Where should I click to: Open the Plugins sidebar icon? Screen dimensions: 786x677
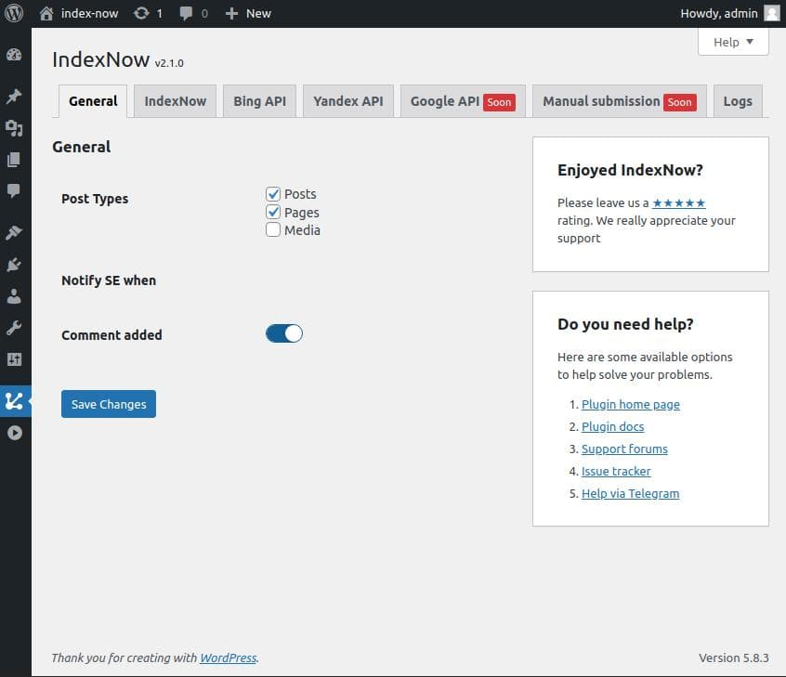click(14, 264)
